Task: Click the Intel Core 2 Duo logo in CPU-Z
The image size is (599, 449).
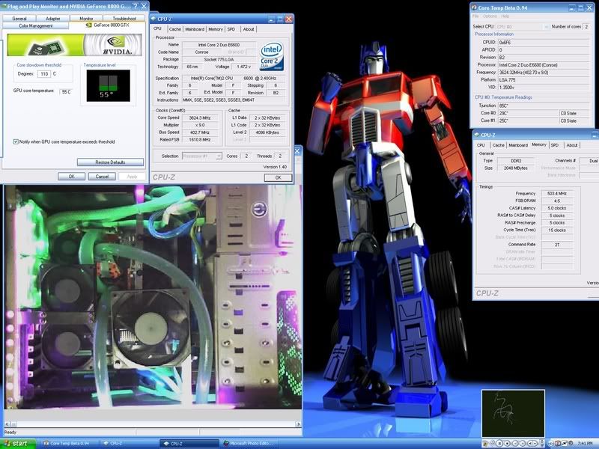Action: point(272,56)
